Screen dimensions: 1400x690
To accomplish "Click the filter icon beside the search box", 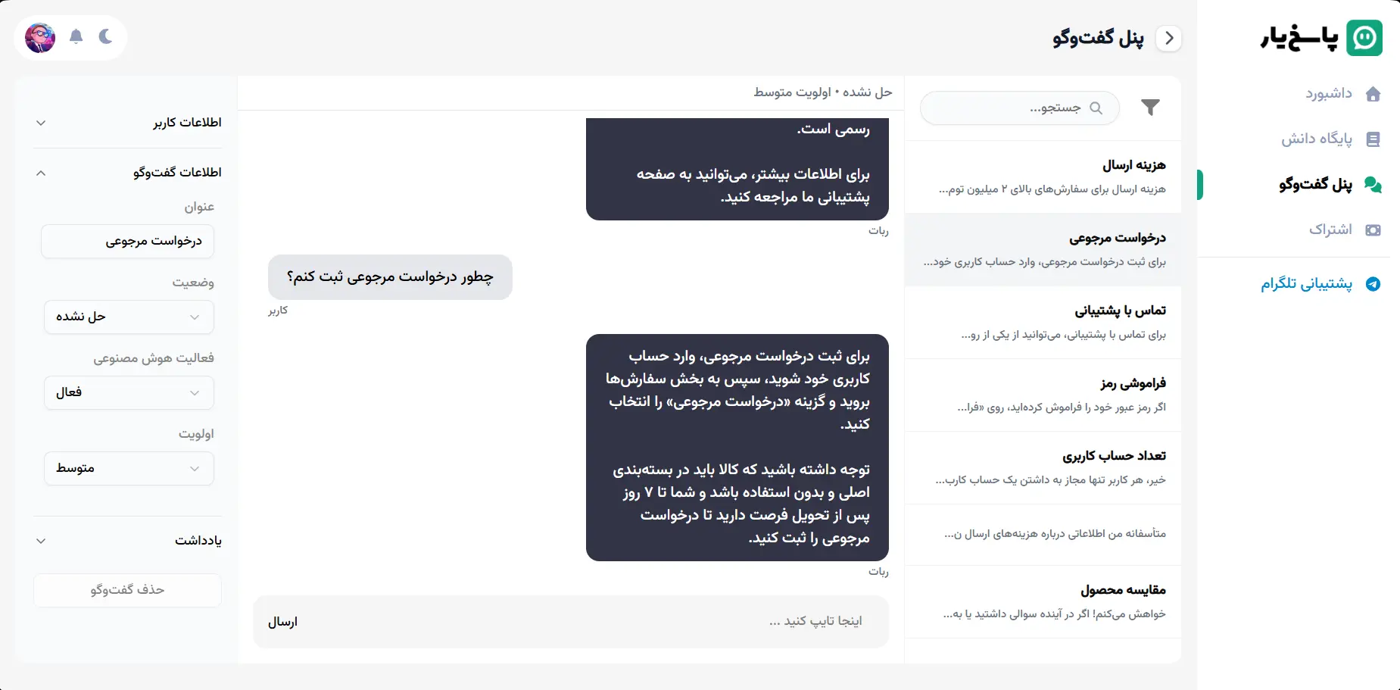I will (x=1150, y=108).
